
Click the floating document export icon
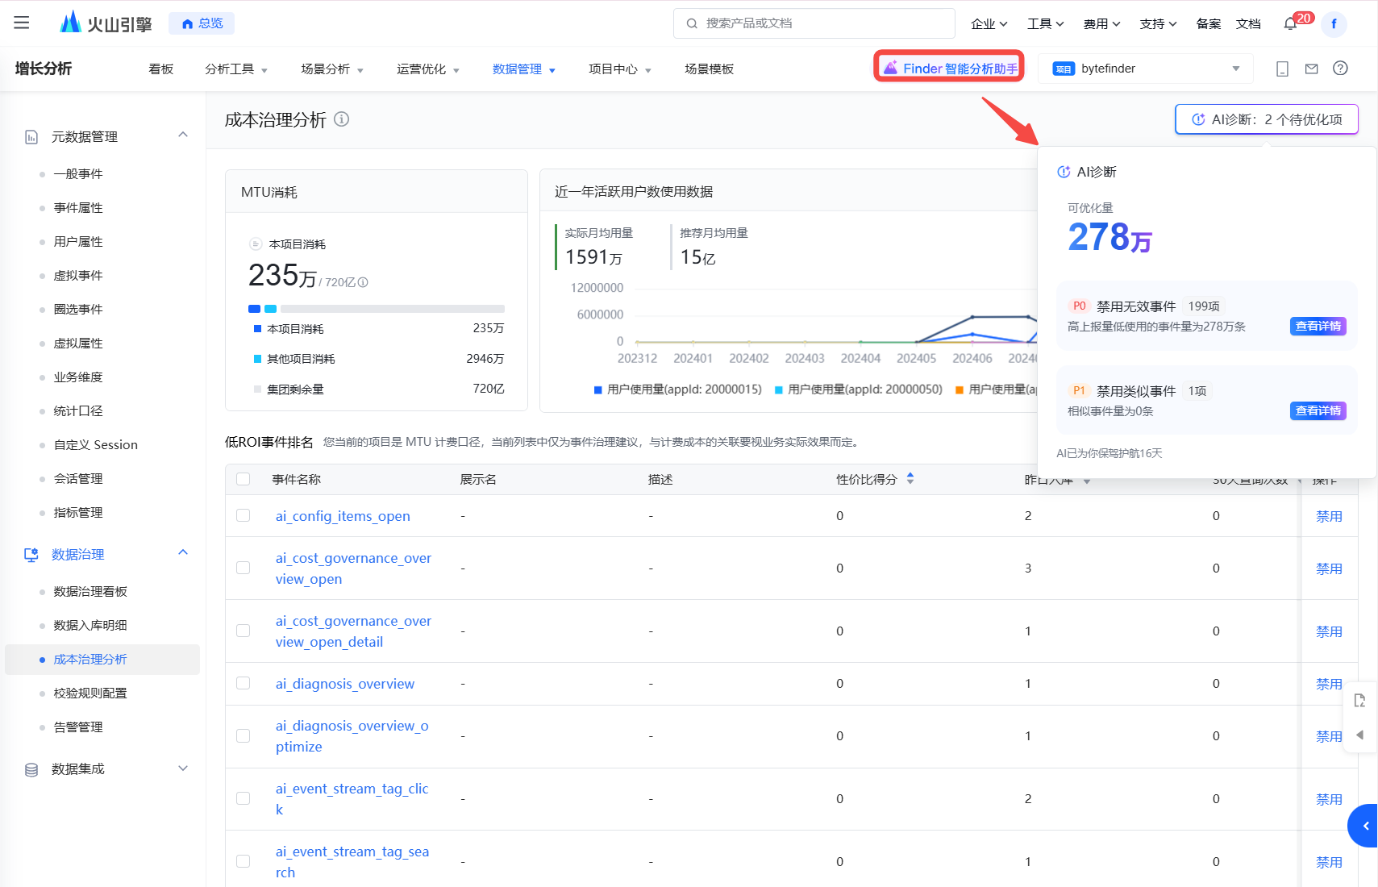1359,700
